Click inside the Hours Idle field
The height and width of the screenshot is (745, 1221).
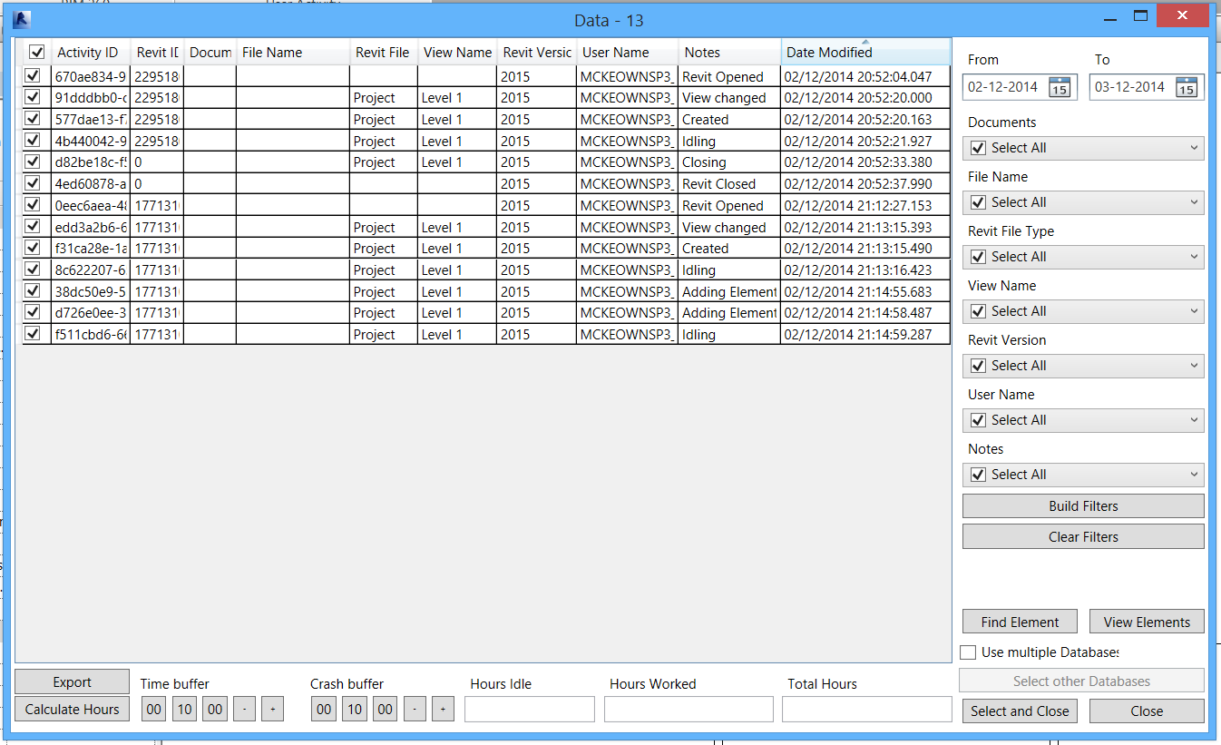click(529, 709)
